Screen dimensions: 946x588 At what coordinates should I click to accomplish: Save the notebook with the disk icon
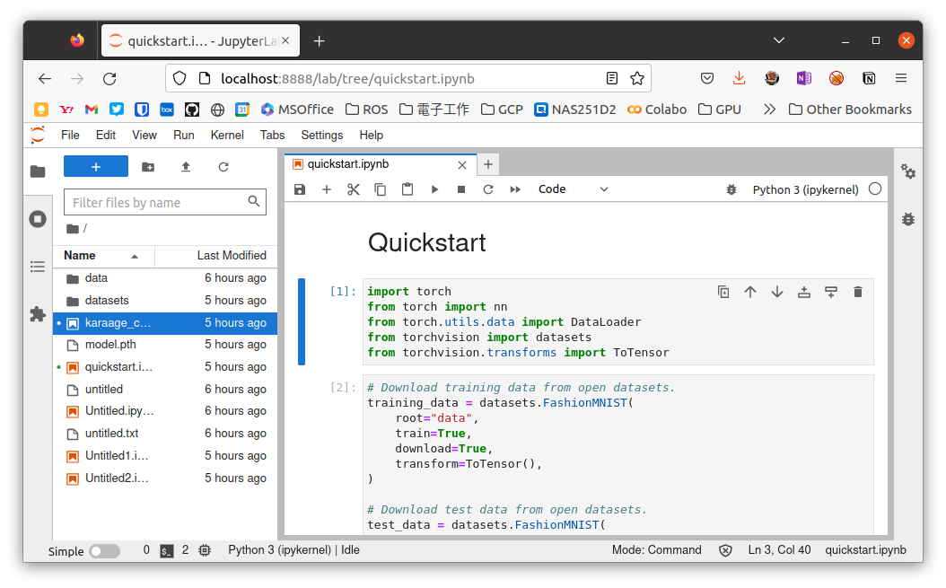(299, 189)
